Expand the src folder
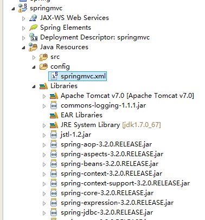The height and width of the screenshot is (220, 205). (34, 57)
